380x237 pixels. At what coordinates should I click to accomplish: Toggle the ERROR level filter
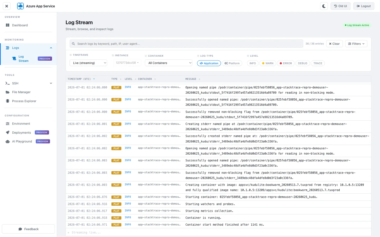click(286, 63)
